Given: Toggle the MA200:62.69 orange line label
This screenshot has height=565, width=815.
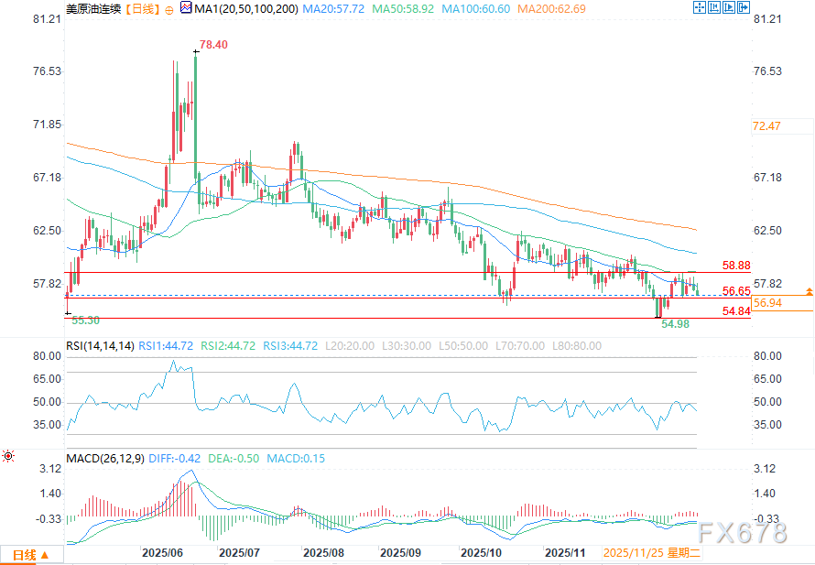Looking at the screenshot, I should coord(573,9).
